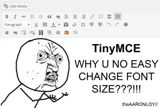The image size is (160, 108).
Task: Insert a numbered list
Action: pos(41,17)
